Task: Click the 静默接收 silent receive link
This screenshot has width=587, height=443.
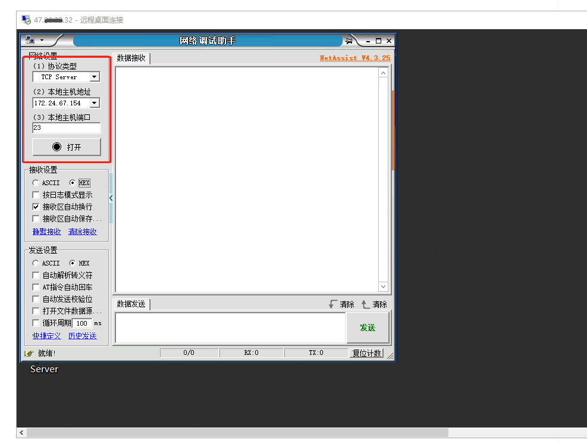Action: [47, 232]
